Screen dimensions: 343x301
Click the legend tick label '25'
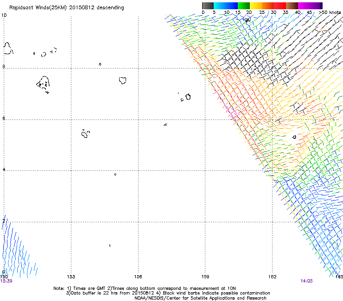tap(262, 13)
